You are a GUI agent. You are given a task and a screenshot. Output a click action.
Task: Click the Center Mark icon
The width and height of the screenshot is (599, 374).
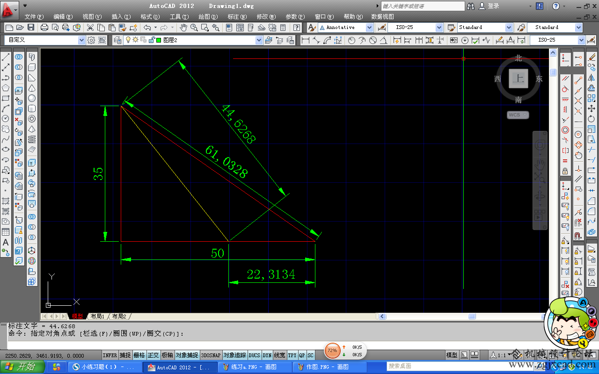point(465,40)
